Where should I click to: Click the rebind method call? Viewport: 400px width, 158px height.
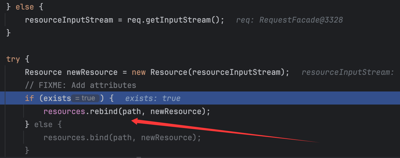(x=103, y=111)
